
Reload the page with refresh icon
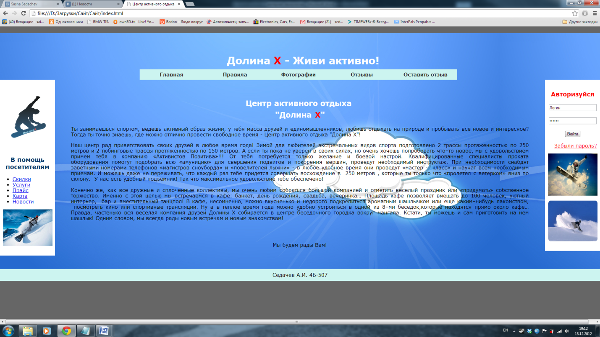pyautogui.click(x=24, y=13)
